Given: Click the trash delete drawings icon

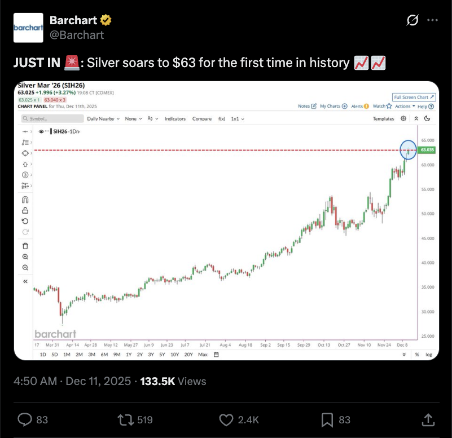Looking at the screenshot, I should (x=25, y=245).
